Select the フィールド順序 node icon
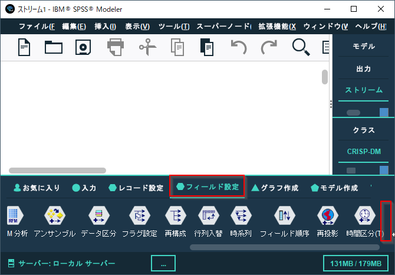395x275 pixels. pyautogui.click(x=285, y=215)
